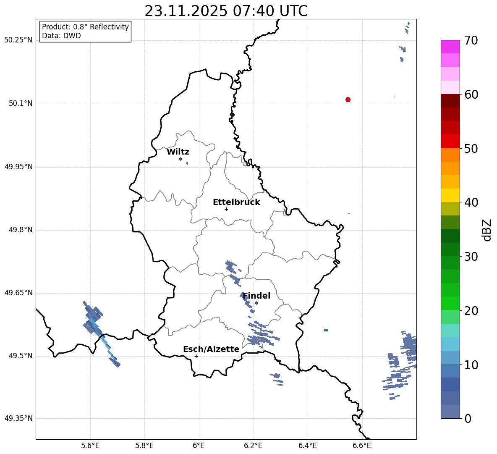Click the Findel station cross marker

click(x=256, y=303)
